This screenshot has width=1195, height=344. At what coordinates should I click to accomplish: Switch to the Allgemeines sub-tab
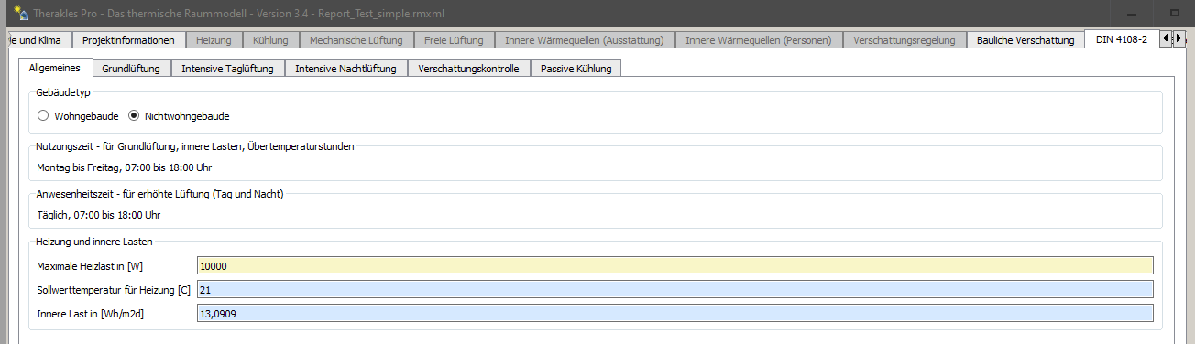[x=55, y=68]
